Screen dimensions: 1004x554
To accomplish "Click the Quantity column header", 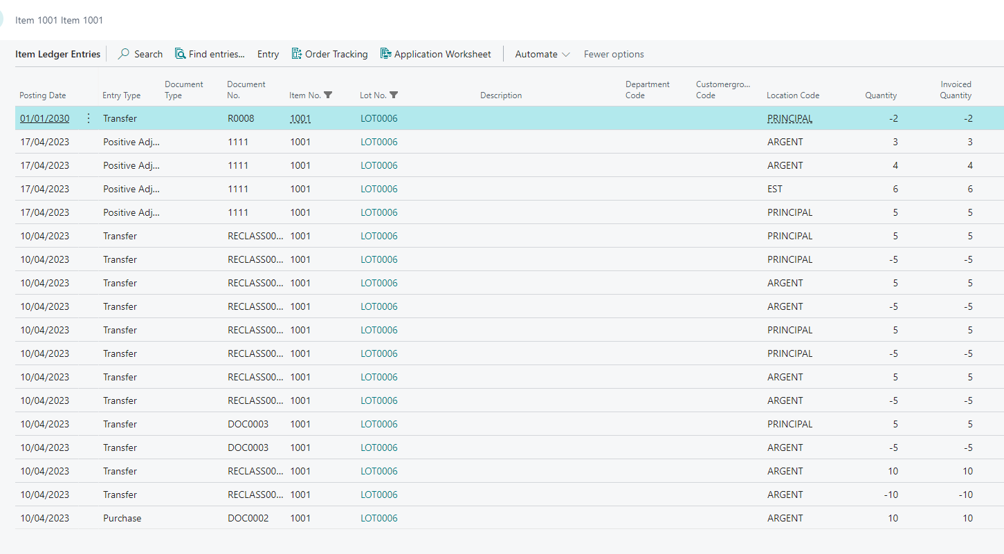I will [880, 95].
